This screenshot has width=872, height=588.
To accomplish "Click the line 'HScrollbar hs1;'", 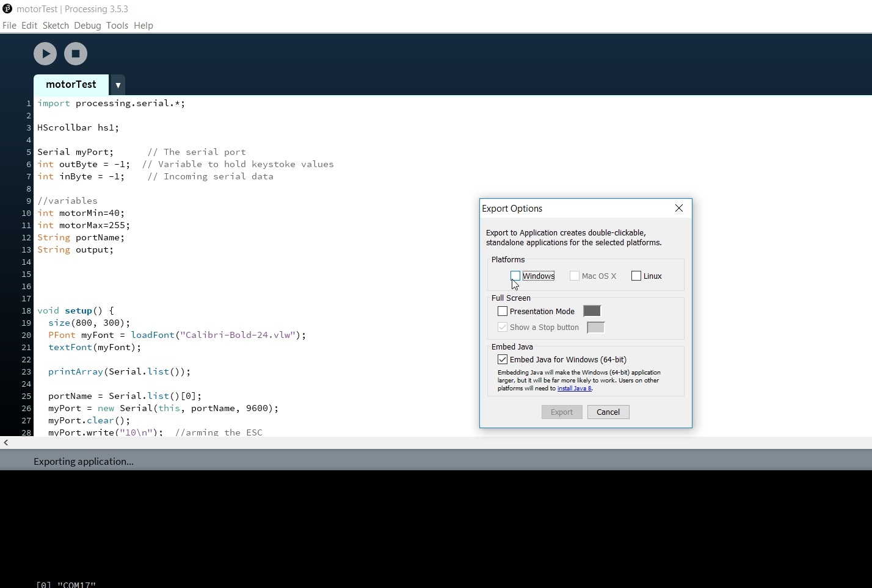I will [78, 127].
